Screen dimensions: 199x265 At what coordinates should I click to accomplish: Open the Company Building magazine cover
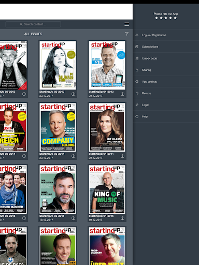pos(58,127)
